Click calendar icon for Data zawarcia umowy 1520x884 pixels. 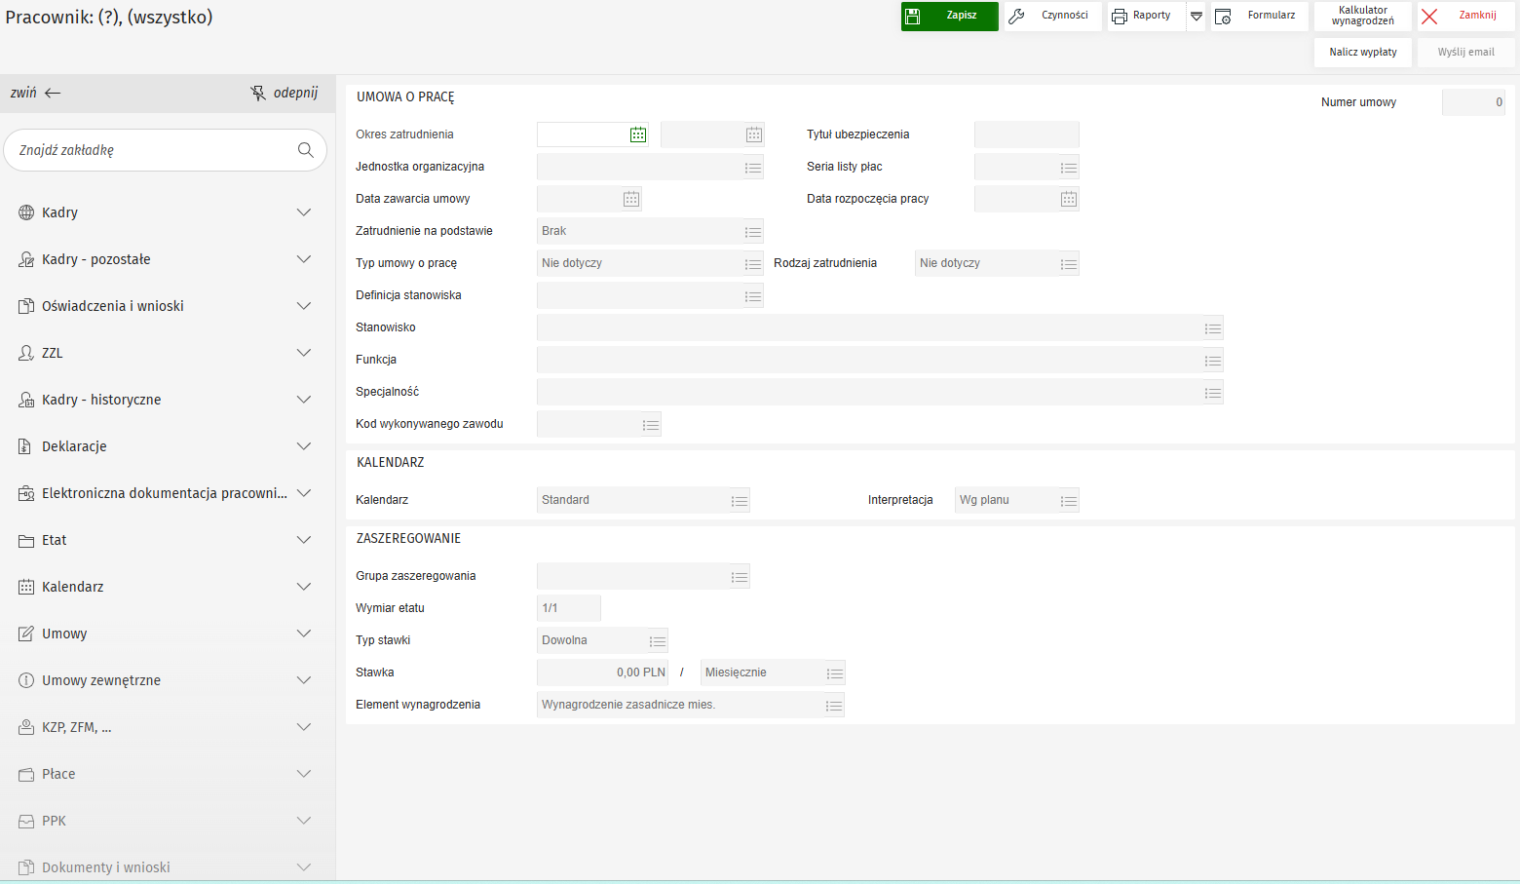tap(631, 199)
